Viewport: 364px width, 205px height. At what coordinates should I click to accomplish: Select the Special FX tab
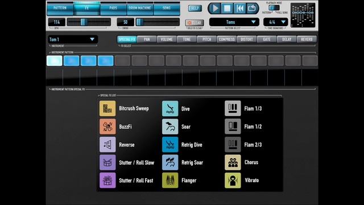pos(127,39)
